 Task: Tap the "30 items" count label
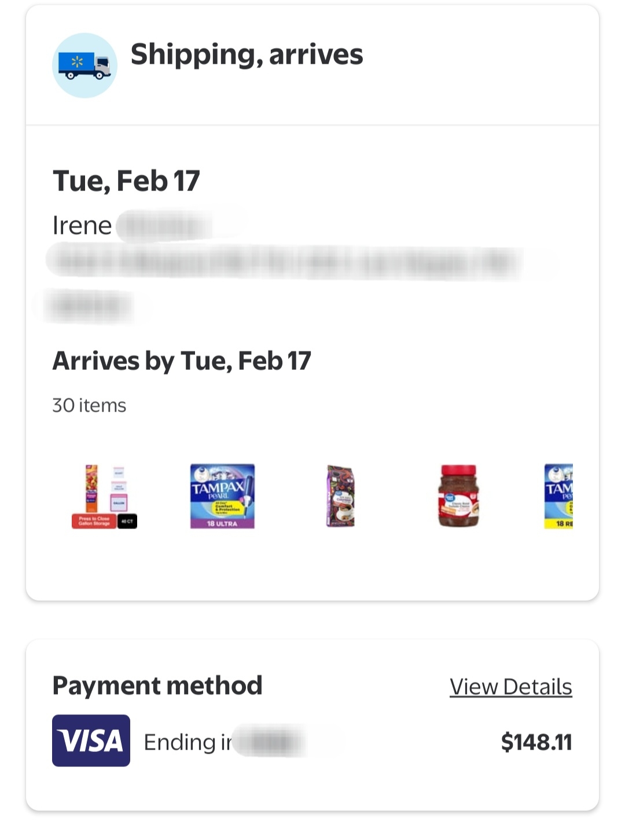coord(89,405)
